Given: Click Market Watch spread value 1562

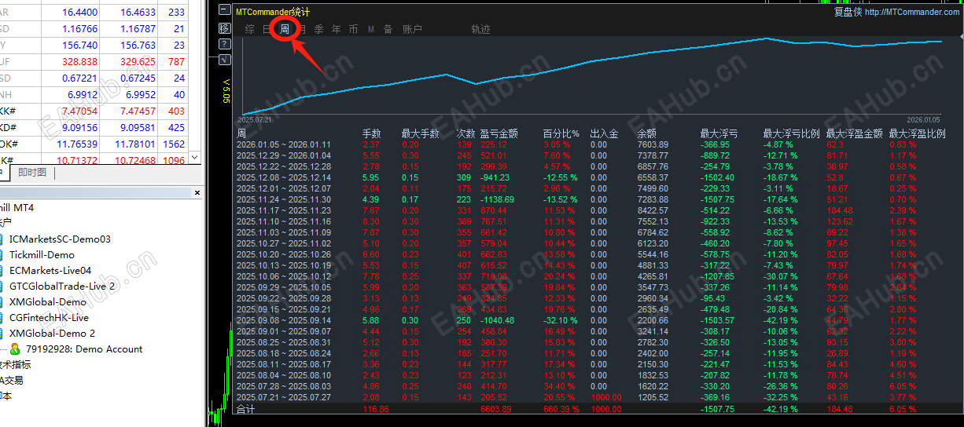Looking at the screenshot, I should coord(174,144).
